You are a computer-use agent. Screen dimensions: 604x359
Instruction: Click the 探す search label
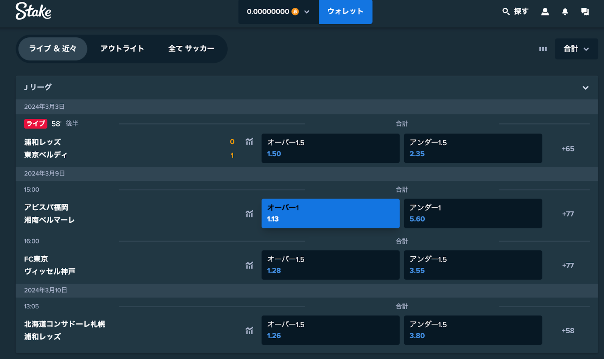click(521, 12)
